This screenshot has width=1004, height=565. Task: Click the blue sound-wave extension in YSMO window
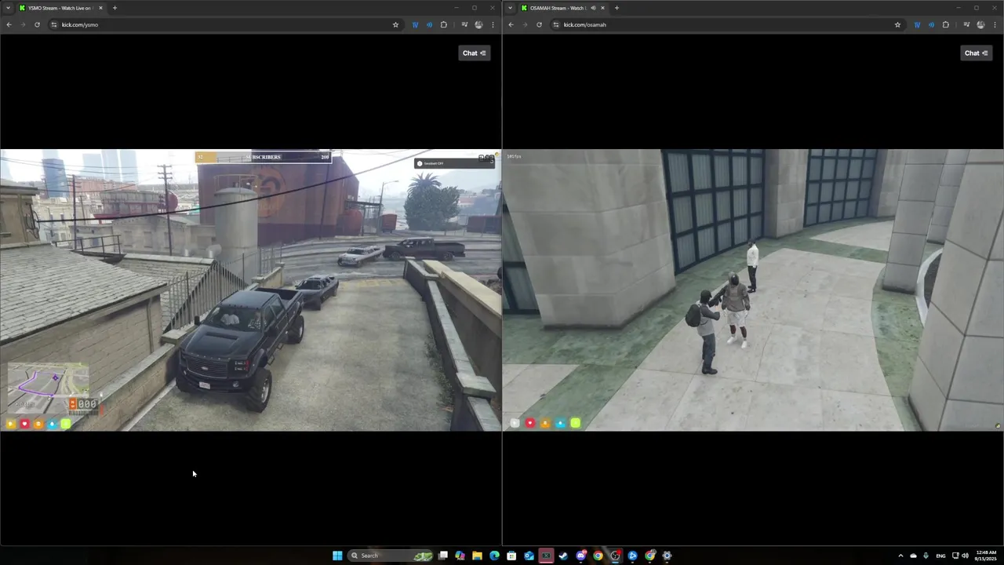(x=429, y=24)
